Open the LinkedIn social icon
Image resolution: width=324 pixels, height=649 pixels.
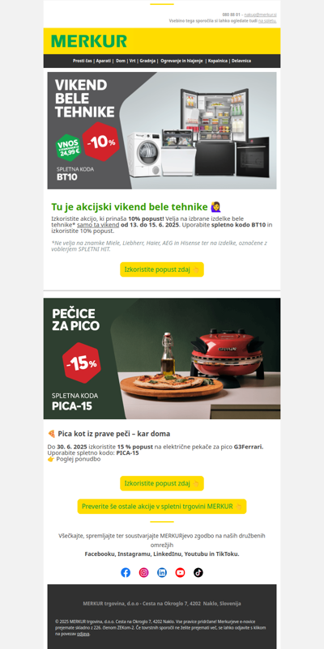[162, 572]
